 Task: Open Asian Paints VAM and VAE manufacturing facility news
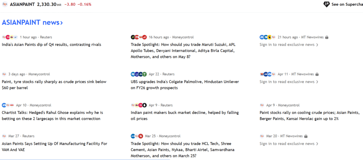[55, 147]
